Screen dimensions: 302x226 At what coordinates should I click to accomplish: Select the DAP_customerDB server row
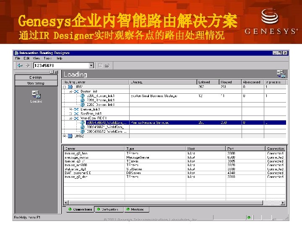point(174,173)
